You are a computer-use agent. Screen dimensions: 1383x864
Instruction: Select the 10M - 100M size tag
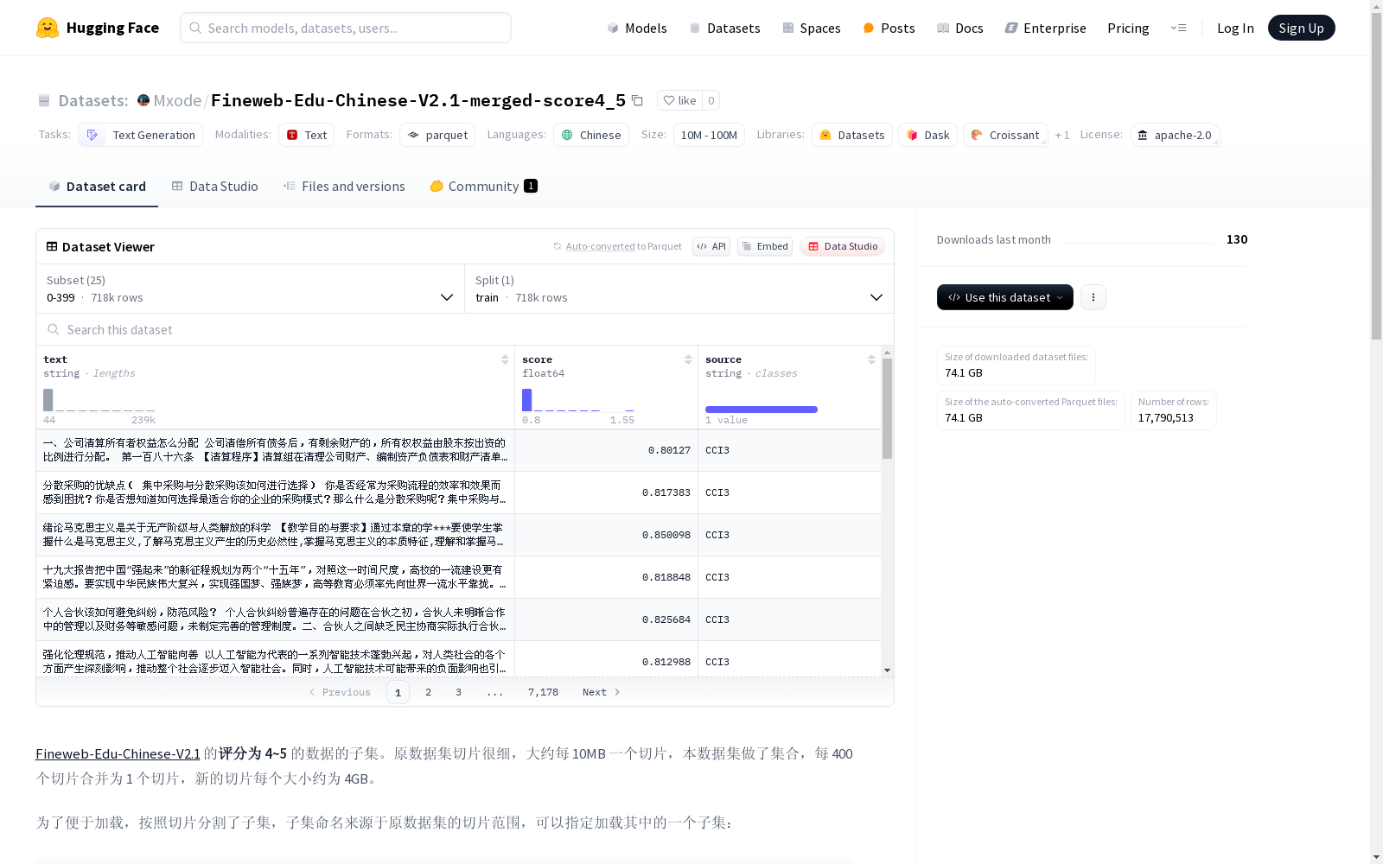tap(709, 135)
